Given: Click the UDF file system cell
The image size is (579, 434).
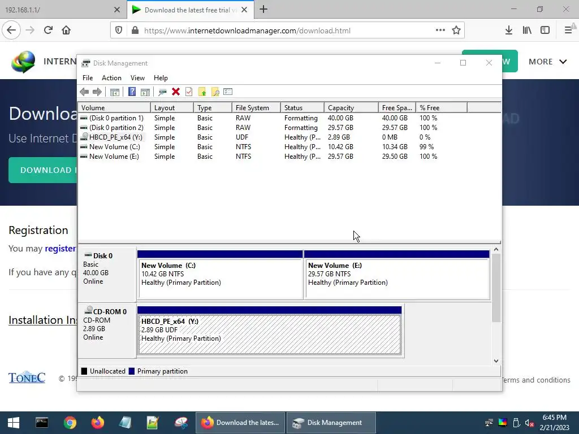Looking at the screenshot, I should pyautogui.click(x=242, y=137).
